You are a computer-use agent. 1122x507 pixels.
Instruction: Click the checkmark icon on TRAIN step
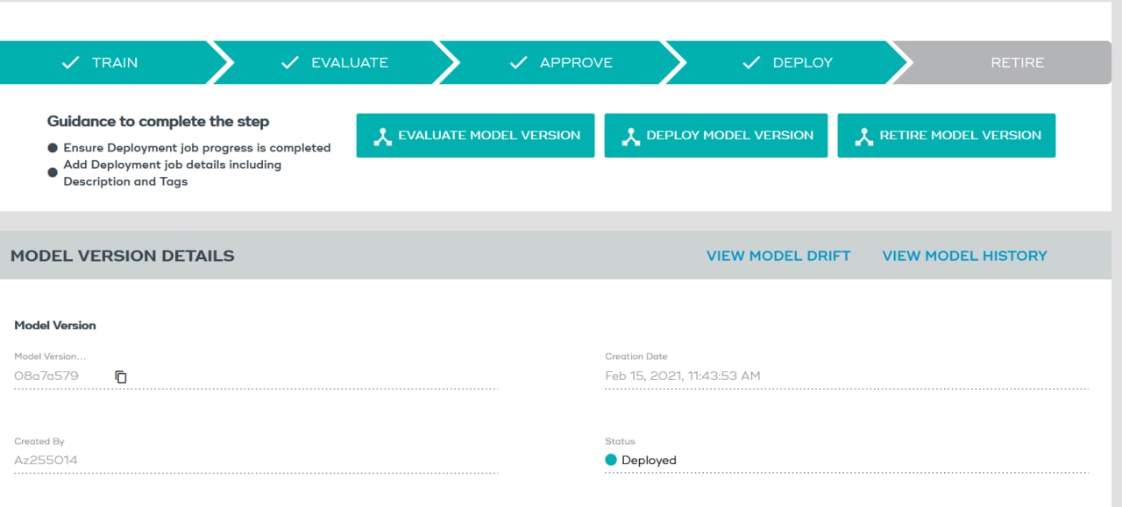(x=70, y=62)
